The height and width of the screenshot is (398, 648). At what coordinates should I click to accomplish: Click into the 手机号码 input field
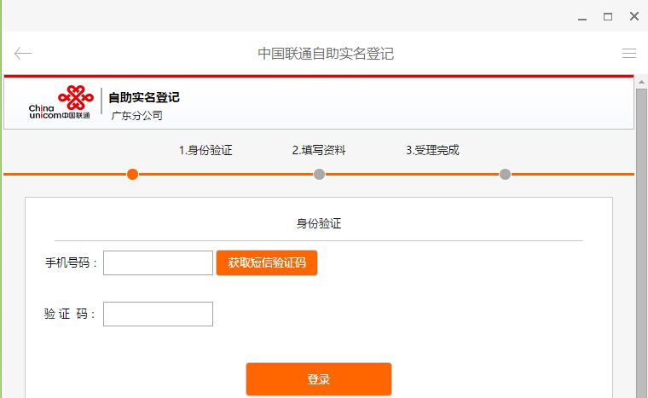pyautogui.click(x=158, y=262)
